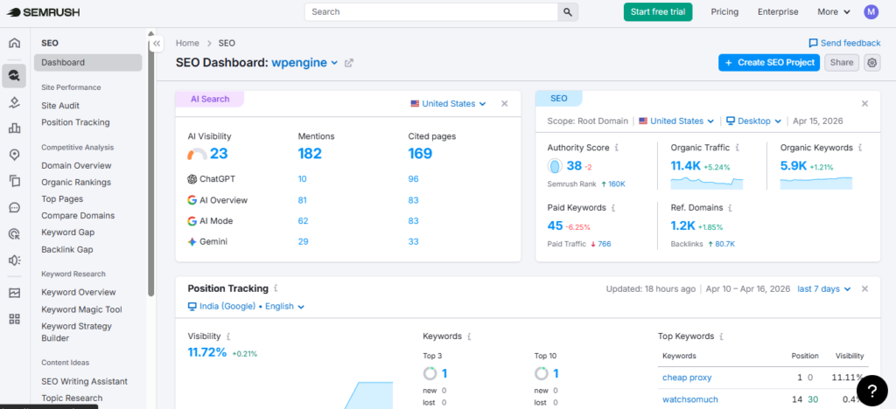Screen dimensions: 896x409
Task: Open Position Tracking in sidebar
Action: (75, 122)
